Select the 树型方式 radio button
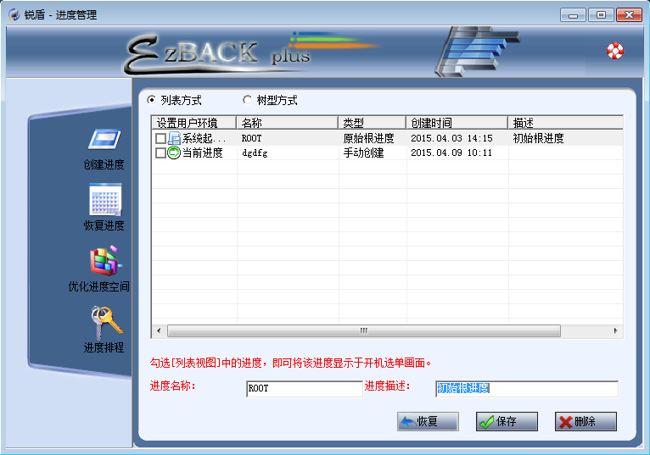 click(x=247, y=100)
